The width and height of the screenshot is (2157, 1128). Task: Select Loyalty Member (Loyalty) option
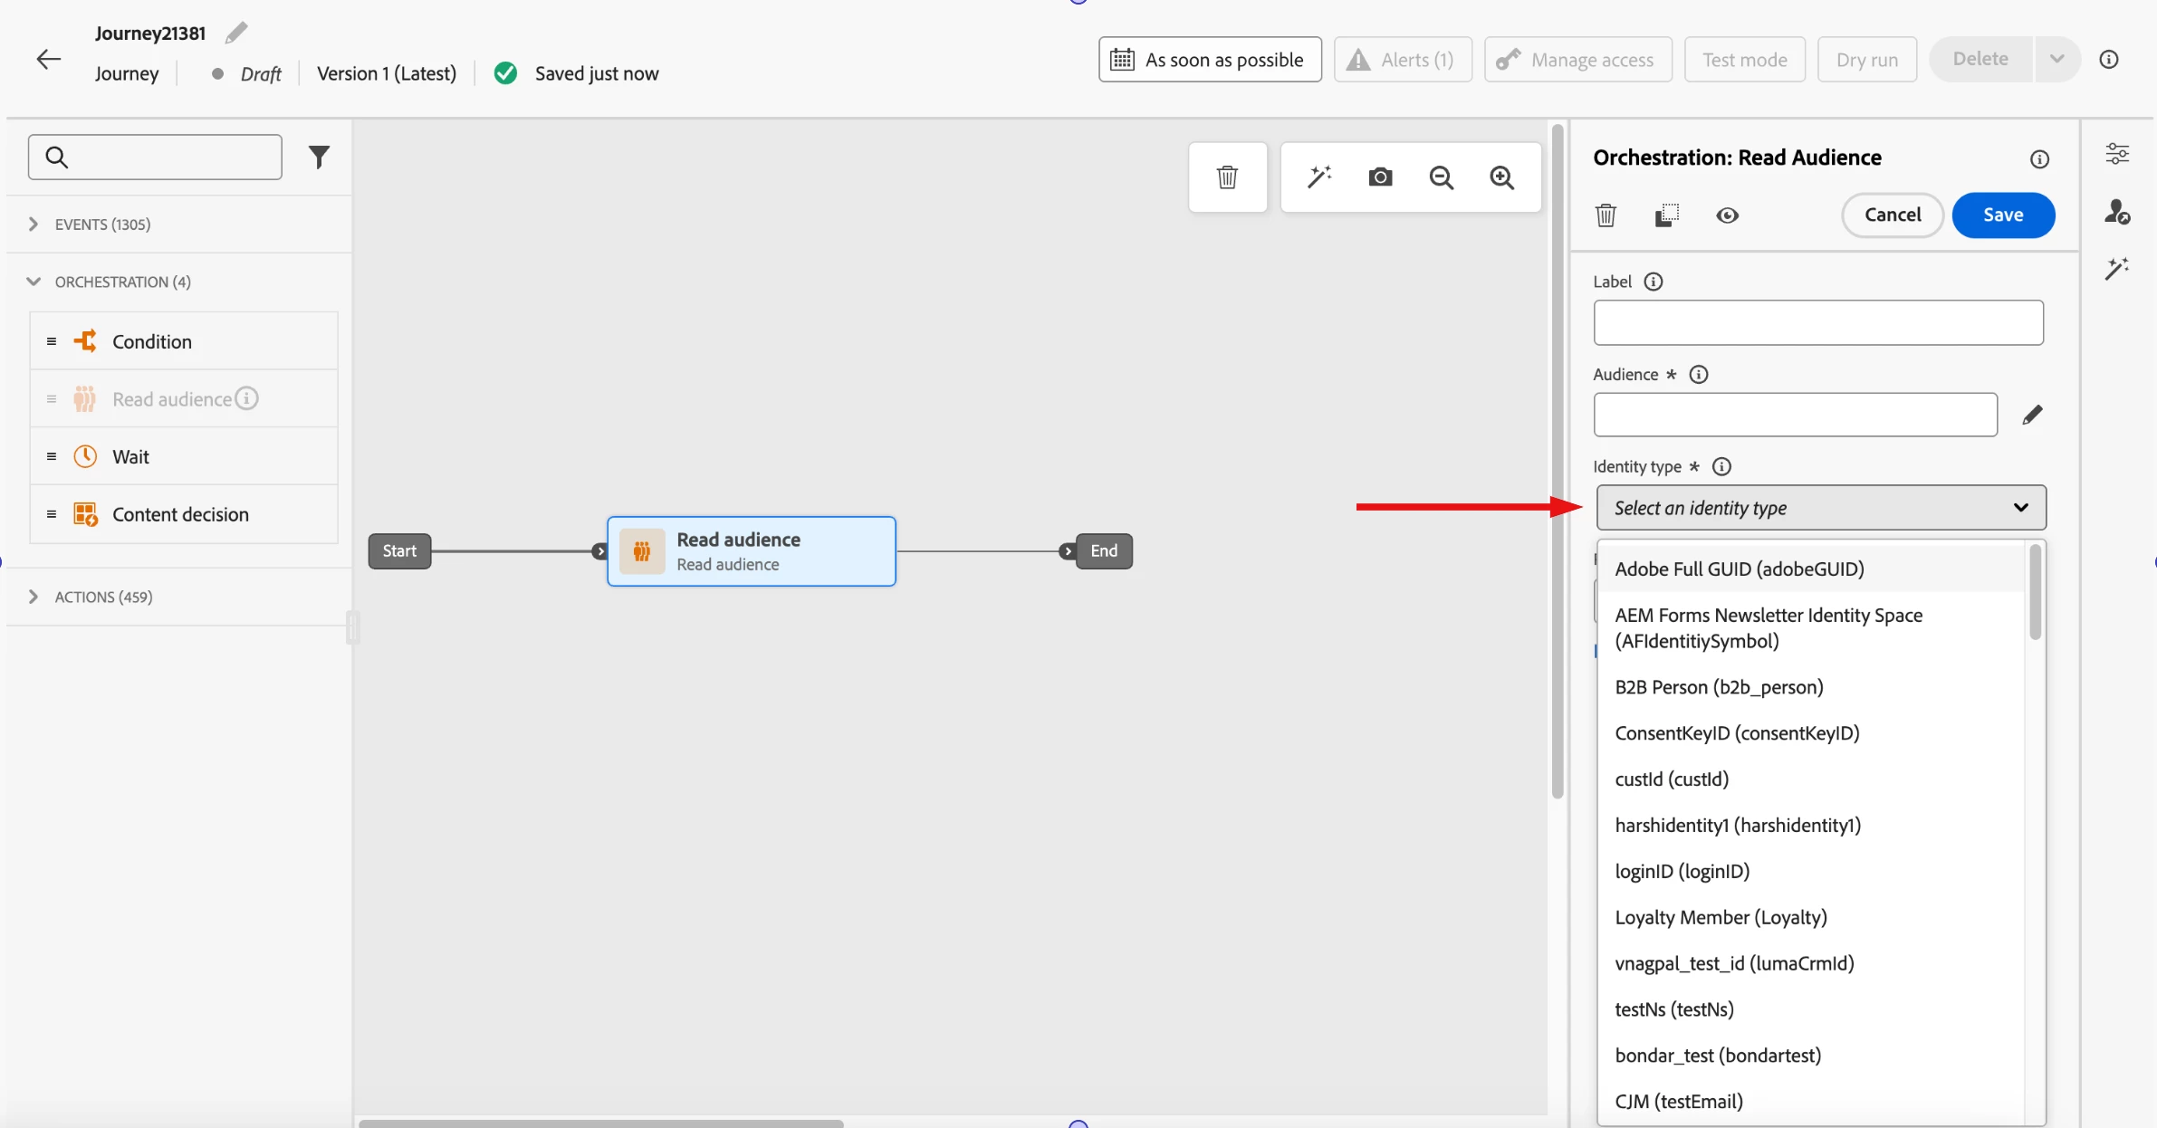1721,917
